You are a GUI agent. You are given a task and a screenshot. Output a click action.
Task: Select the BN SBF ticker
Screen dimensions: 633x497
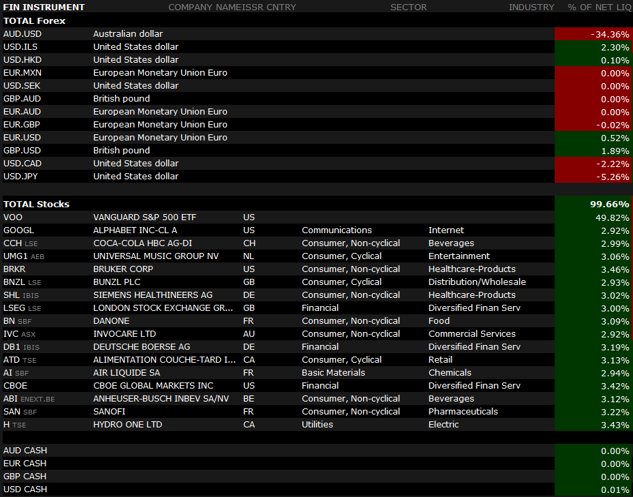click(x=17, y=321)
